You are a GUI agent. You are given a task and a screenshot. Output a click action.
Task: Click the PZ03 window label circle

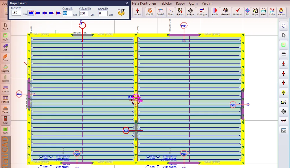pos(184,154)
